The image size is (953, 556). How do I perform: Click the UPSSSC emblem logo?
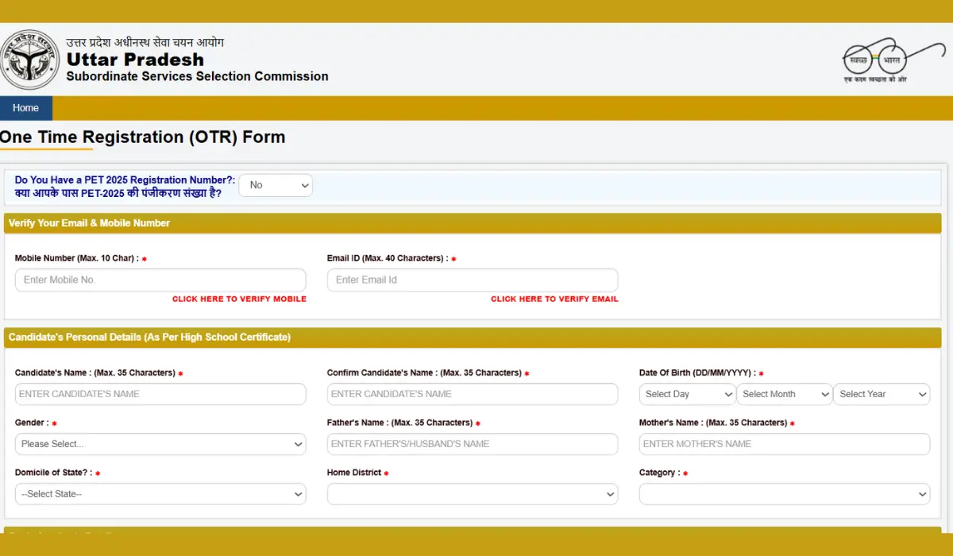29,60
